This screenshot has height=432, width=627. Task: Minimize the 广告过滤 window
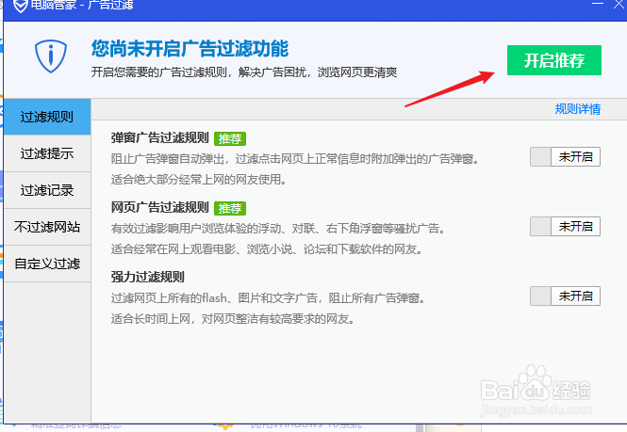598,4
